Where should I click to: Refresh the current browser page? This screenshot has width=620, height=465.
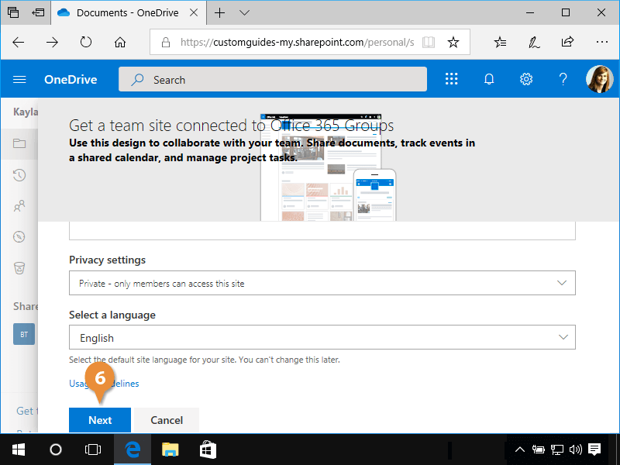coord(86,42)
